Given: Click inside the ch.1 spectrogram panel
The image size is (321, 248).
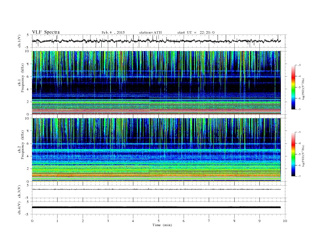Looking at the screenshot, I should tap(156, 83).
